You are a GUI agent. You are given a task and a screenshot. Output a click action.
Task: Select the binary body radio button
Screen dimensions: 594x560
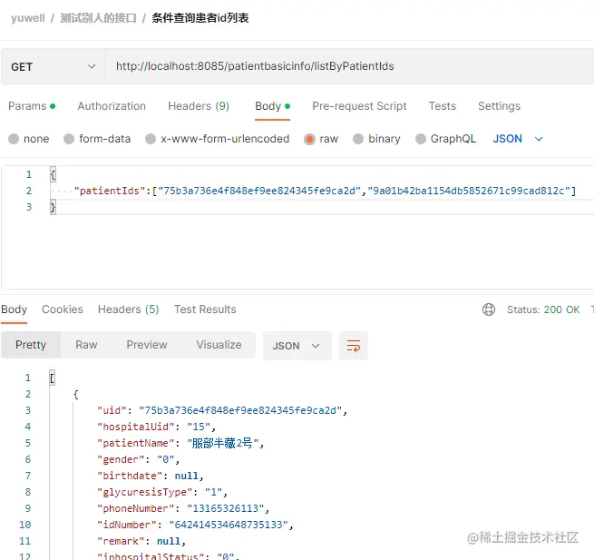click(358, 139)
